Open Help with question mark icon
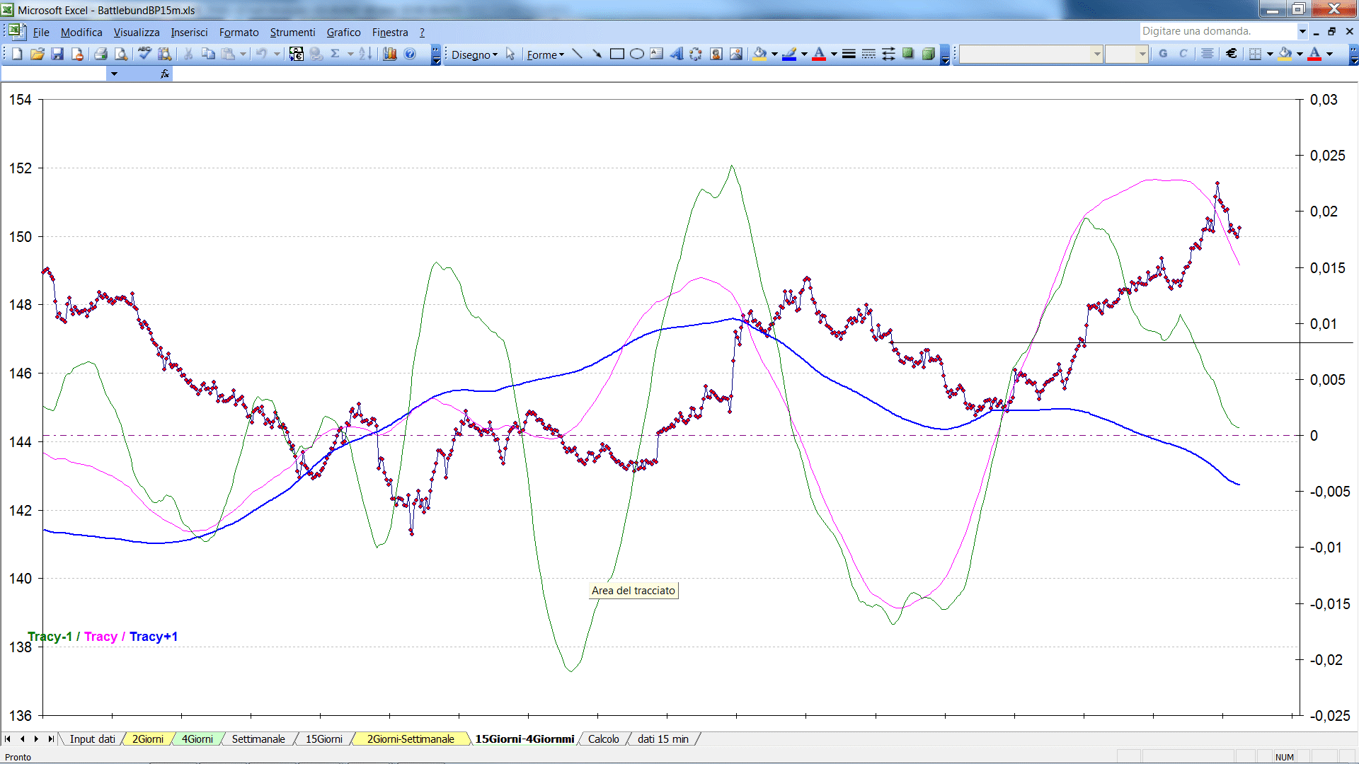1359x764 pixels. 410,54
